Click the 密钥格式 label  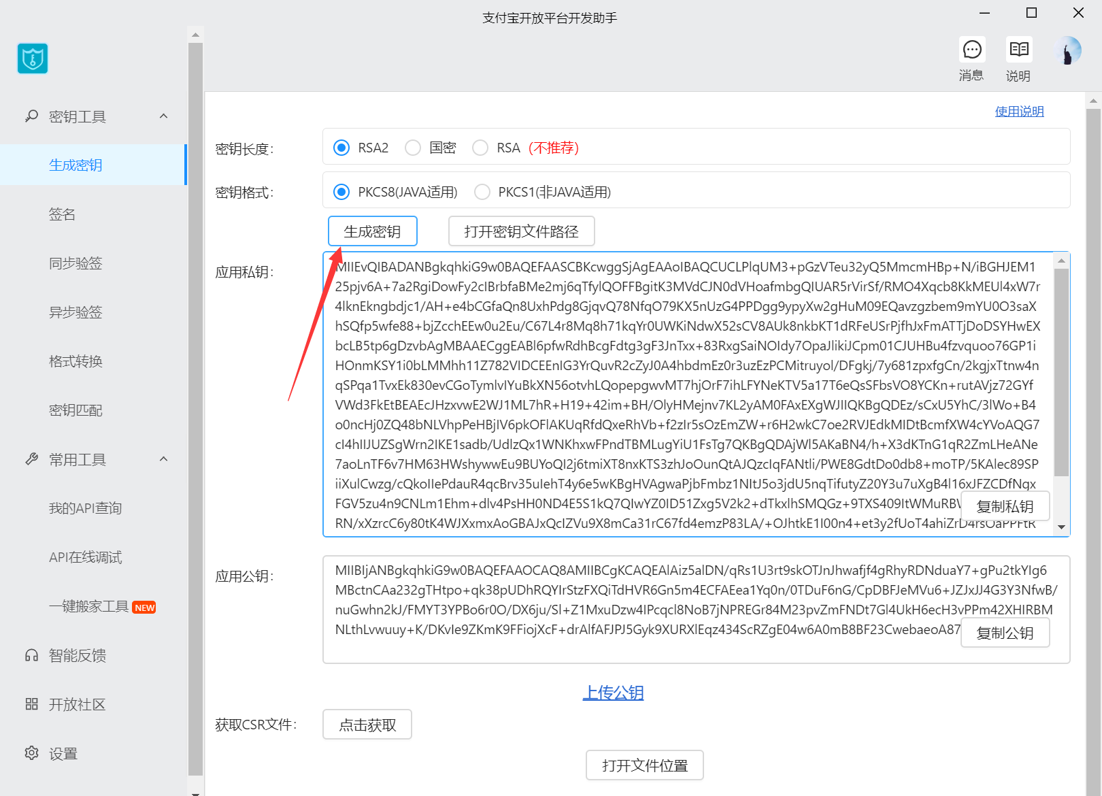pyautogui.click(x=244, y=193)
